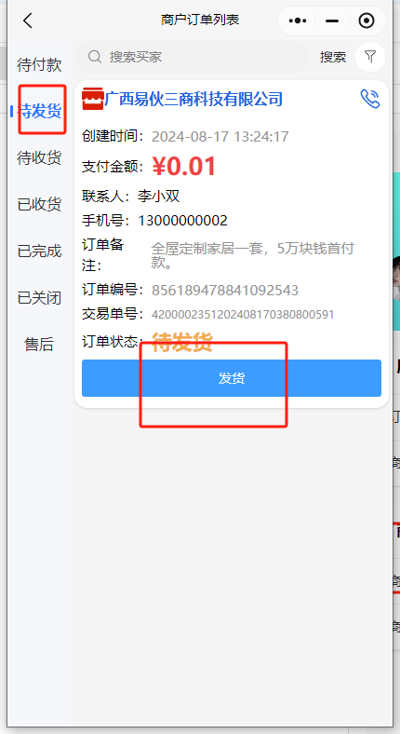The image size is (400, 734).
Task: Call the buyer using the phone icon
Action: click(x=370, y=100)
